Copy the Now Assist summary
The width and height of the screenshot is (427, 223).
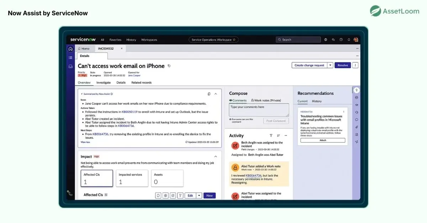209,94
